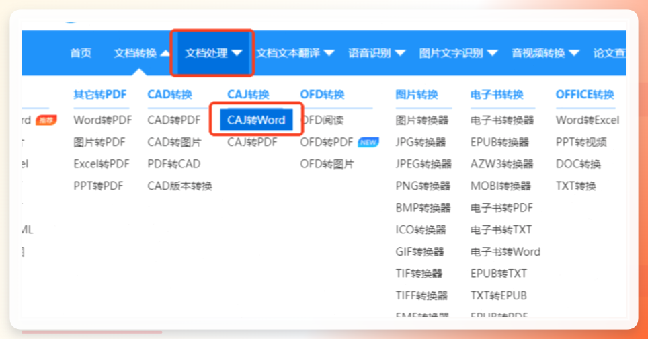The height and width of the screenshot is (339, 648).
Task: Open CAD转PDF converter
Action: coord(174,120)
